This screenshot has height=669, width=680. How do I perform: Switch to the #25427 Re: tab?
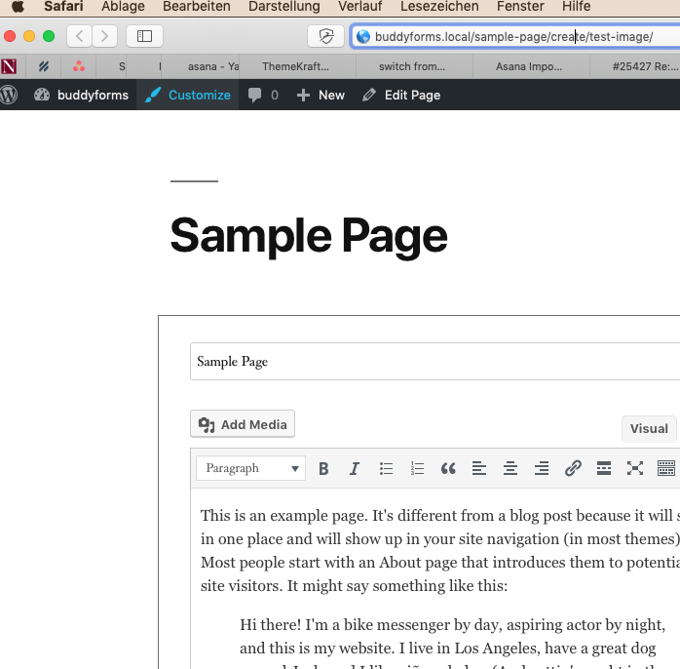click(635, 66)
